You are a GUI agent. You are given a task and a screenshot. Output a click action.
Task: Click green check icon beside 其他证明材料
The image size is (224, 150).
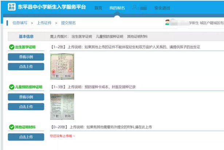click(11, 127)
